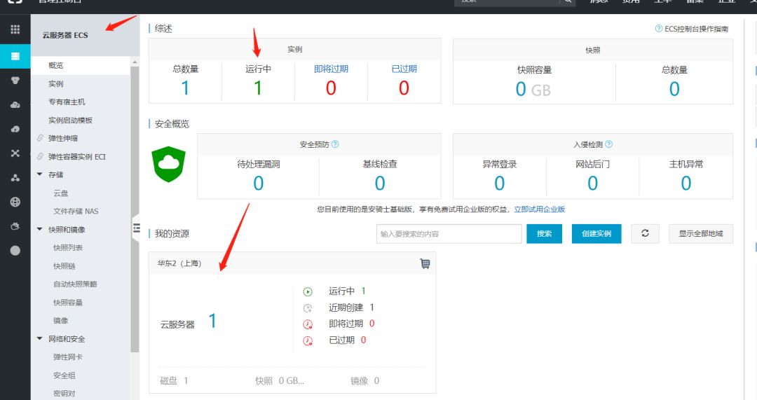The image size is (757, 400).
Task: Click the snapshot 总数量 count of 0
Action: pos(674,89)
